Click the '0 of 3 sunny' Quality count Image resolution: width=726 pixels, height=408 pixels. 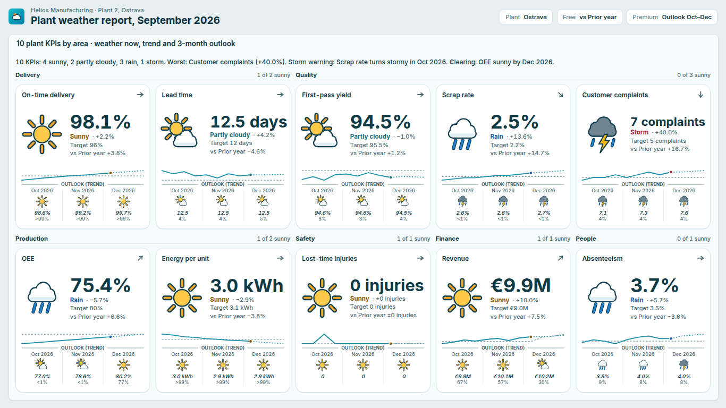pos(694,75)
